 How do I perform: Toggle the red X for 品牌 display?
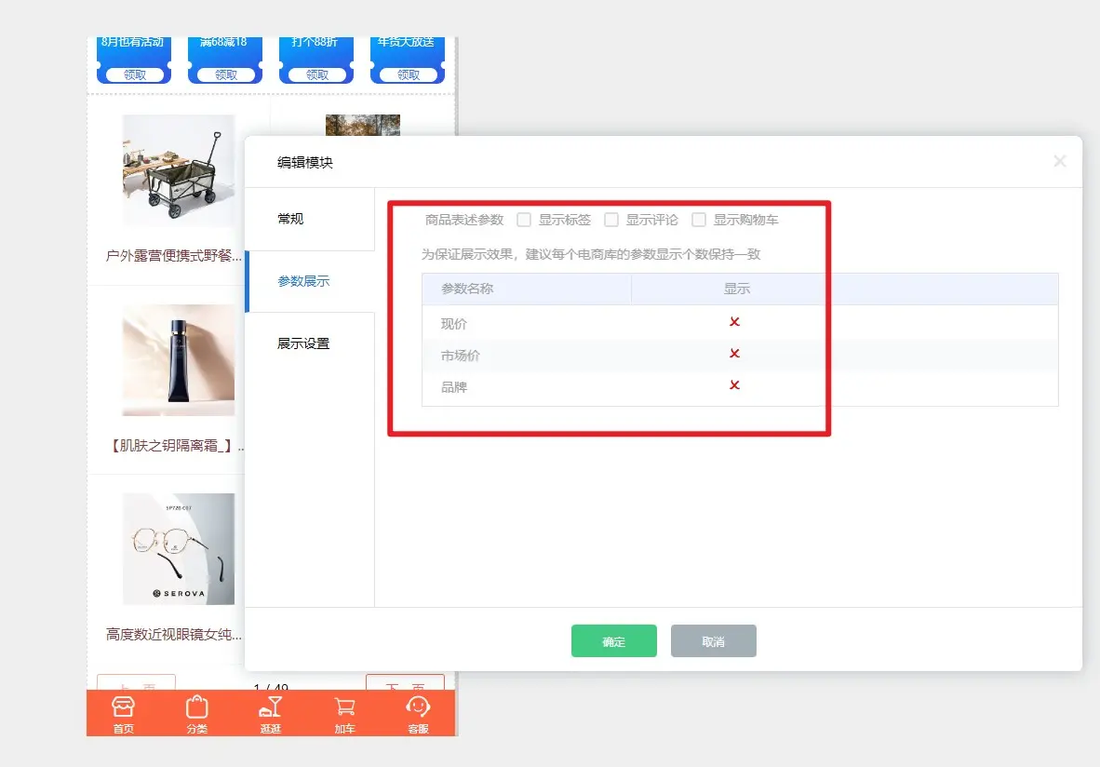734,385
